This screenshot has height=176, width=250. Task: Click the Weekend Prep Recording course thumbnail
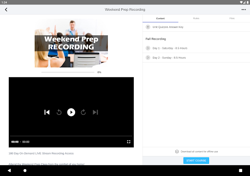(x=71, y=43)
